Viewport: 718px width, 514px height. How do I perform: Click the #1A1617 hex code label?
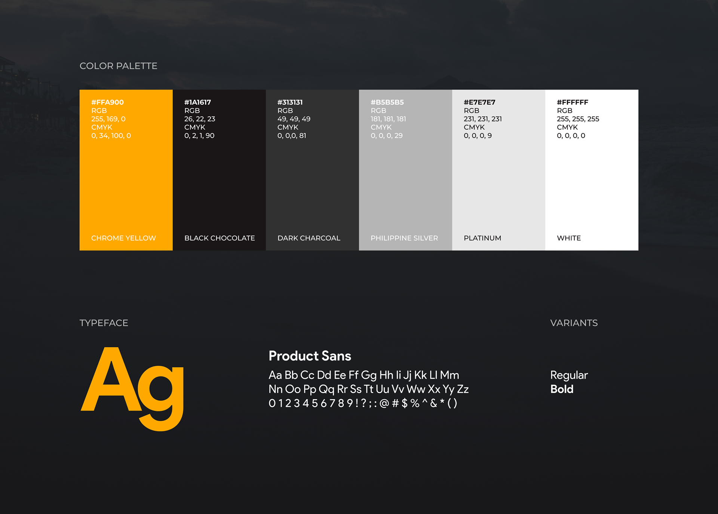197,102
